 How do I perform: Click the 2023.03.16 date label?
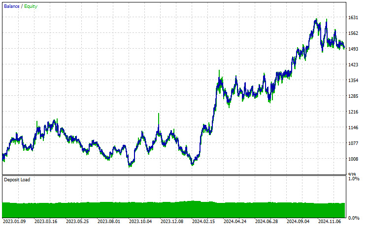pos(46,221)
